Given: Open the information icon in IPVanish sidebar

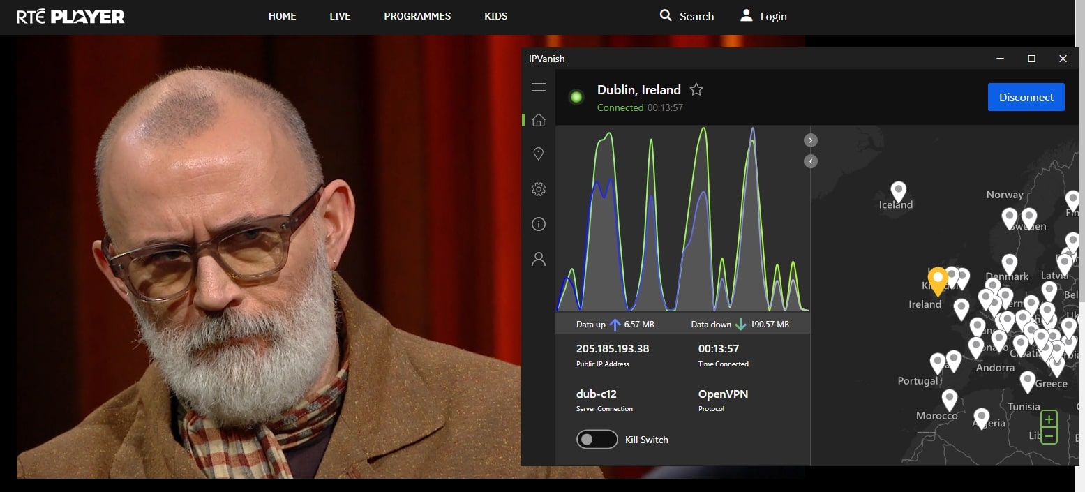Looking at the screenshot, I should [538, 224].
